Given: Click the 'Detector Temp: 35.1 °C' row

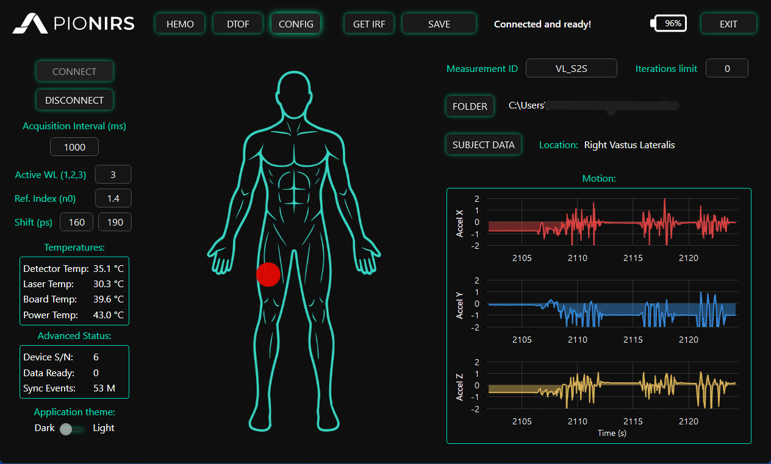Looking at the screenshot, I should [74, 268].
